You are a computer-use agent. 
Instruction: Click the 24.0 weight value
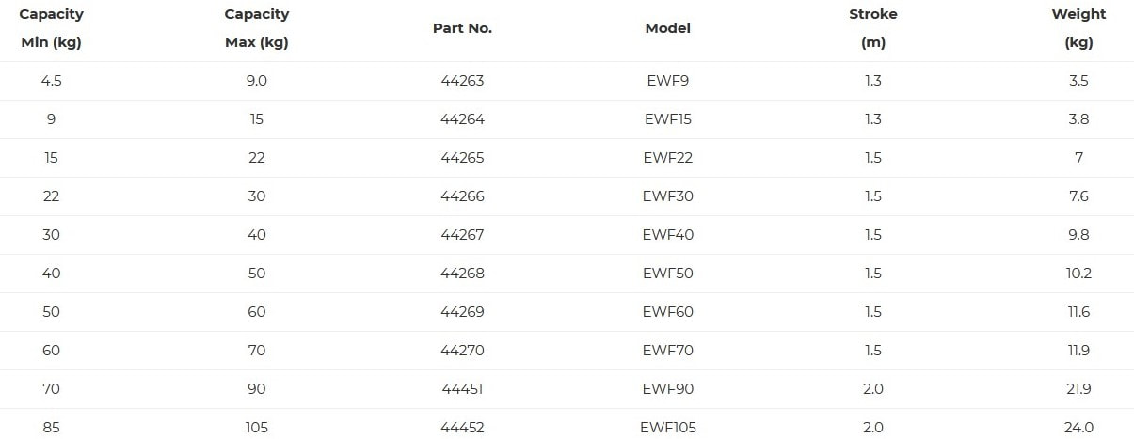pyautogui.click(x=1078, y=428)
